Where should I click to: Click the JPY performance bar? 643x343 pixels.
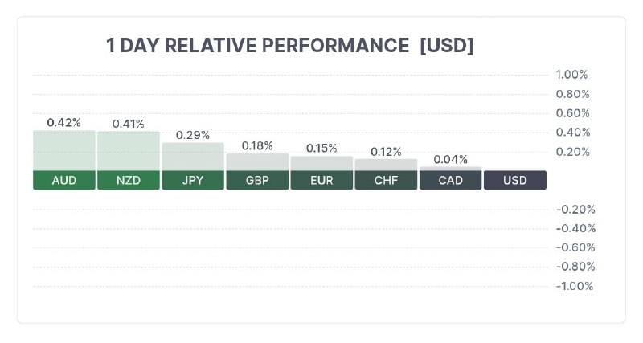[x=193, y=157]
